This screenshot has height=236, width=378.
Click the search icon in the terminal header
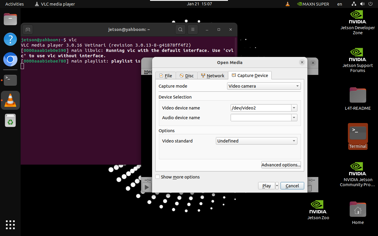coord(180,29)
